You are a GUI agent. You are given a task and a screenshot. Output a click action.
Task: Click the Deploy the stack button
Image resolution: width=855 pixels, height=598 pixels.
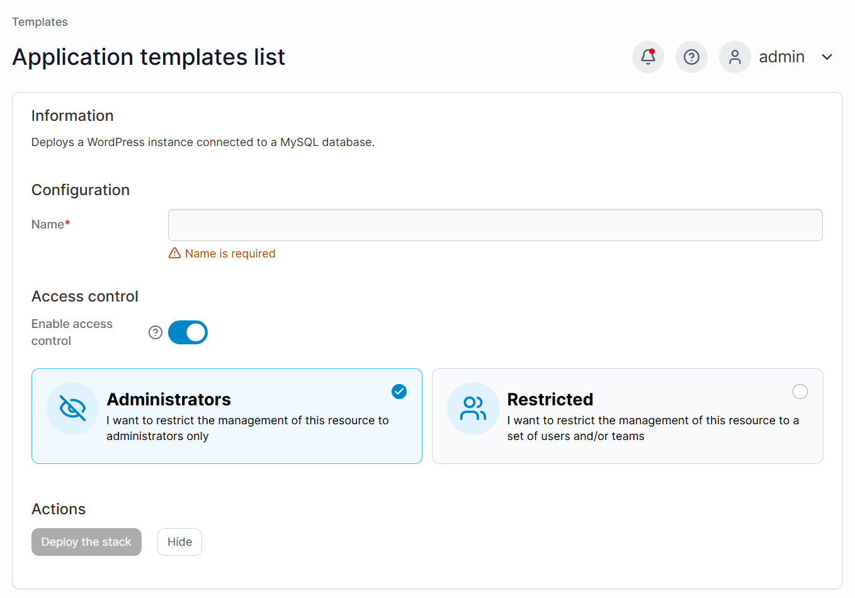pyautogui.click(x=86, y=541)
